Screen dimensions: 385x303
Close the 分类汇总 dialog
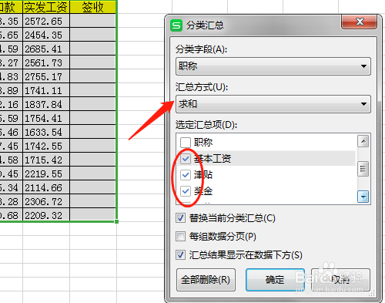360,22
